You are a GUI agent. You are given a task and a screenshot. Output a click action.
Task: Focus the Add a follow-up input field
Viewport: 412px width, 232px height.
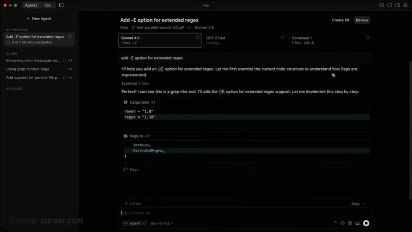pos(245,213)
